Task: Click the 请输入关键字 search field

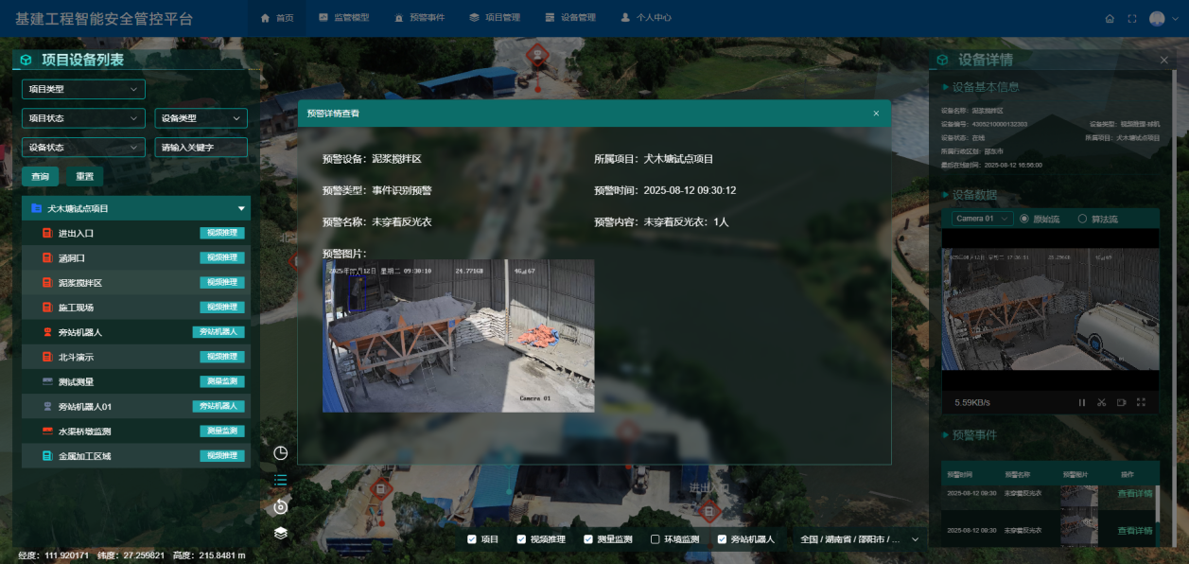Action: point(201,148)
